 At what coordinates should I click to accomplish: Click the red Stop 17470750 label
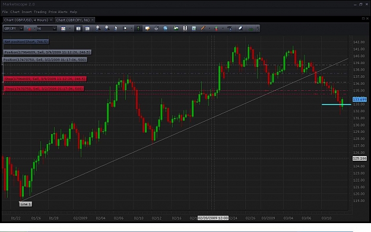[44, 88]
